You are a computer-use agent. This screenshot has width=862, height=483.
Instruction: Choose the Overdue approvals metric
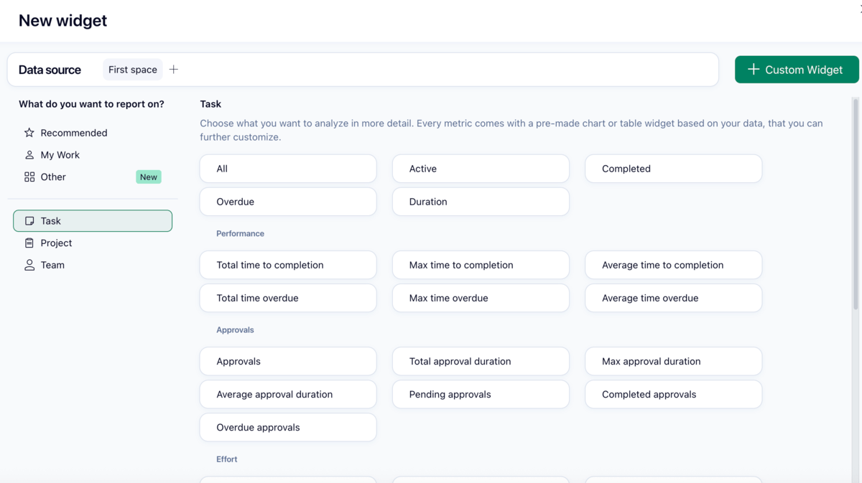click(x=287, y=427)
